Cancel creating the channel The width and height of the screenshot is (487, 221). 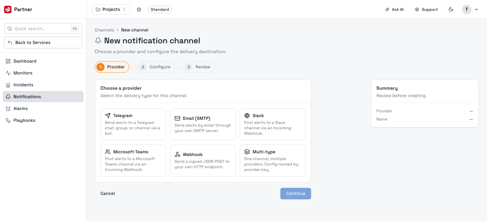point(108,194)
